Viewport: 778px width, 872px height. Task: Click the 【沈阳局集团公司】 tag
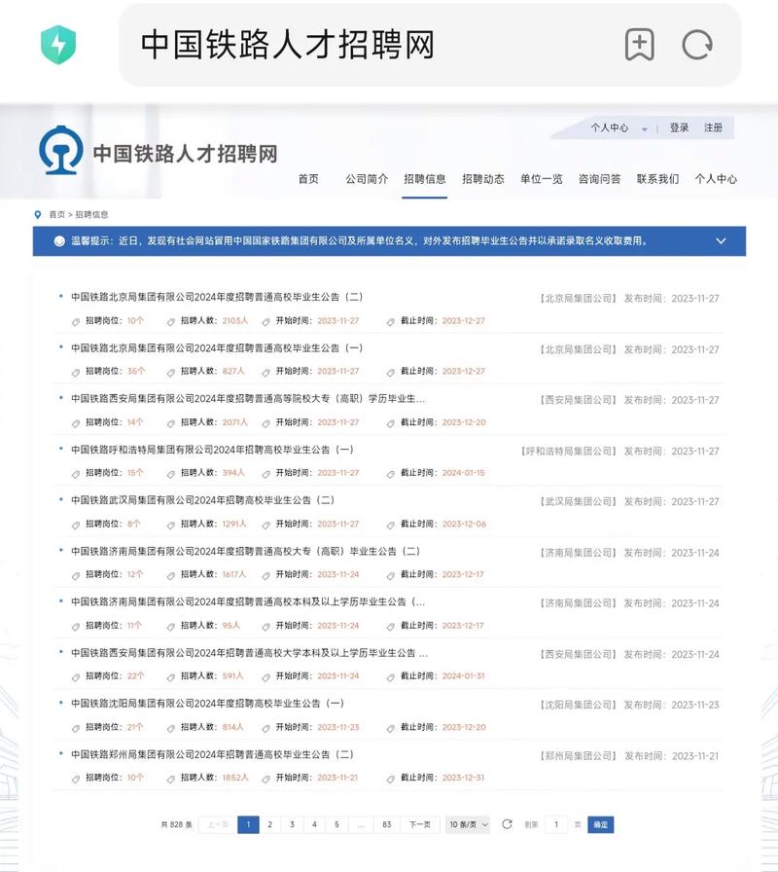pos(579,706)
